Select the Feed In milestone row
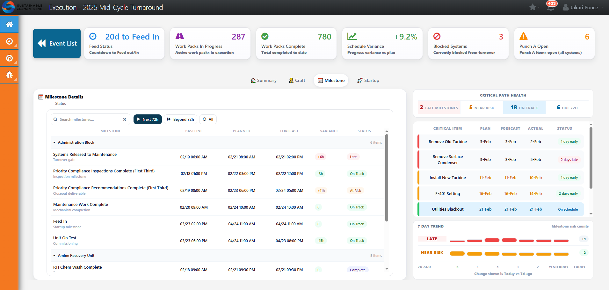 click(x=218, y=224)
